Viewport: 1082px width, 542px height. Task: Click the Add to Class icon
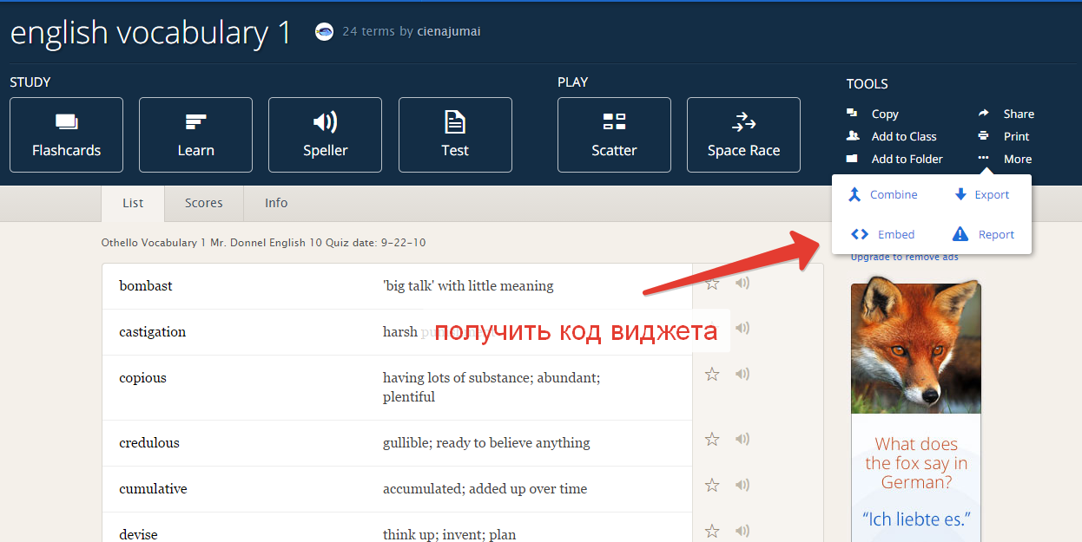(x=853, y=136)
